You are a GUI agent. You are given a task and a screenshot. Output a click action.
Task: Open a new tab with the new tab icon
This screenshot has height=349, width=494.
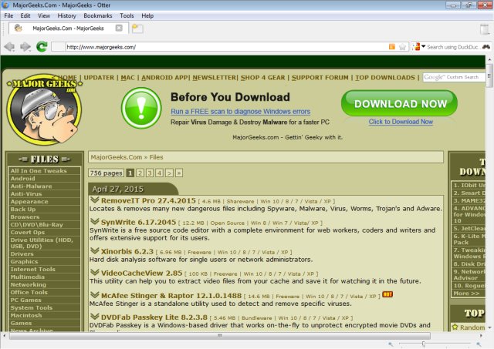point(137,29)
